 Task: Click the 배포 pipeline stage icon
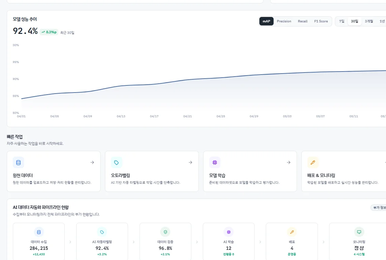click(292, 232)
